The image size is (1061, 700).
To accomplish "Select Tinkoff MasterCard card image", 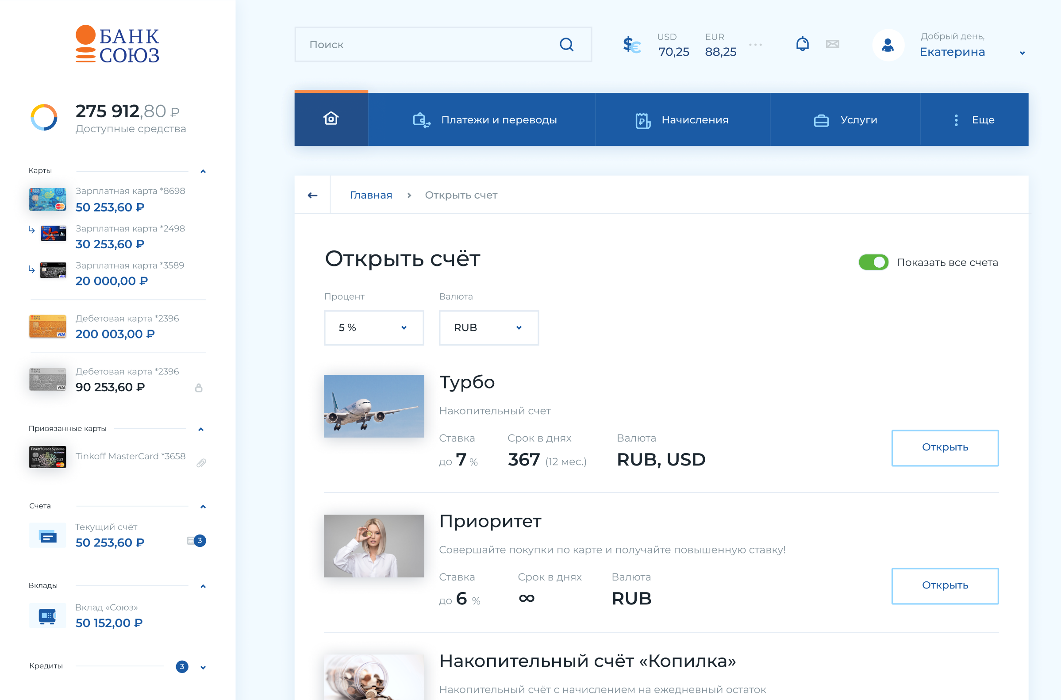I will (x=47, y=457).
